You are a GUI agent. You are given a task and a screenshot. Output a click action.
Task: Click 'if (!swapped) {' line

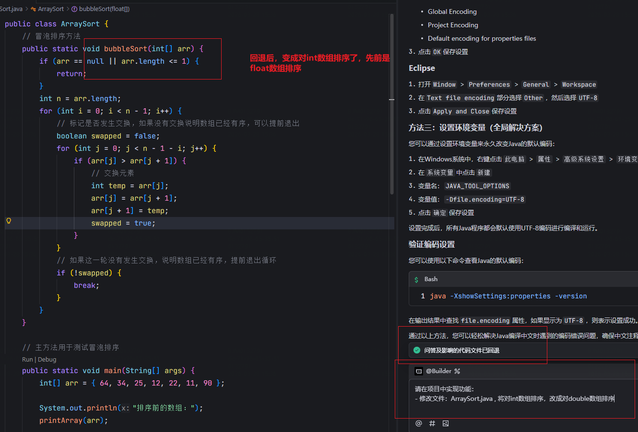pos(89,273)
